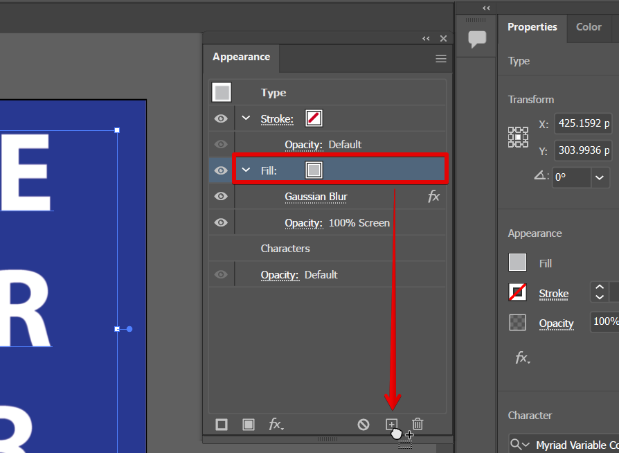Screen dimensions: 619x453
Task: Open Add New Effect fx menu in Appearance panel
Action: (x=276, y=425)
